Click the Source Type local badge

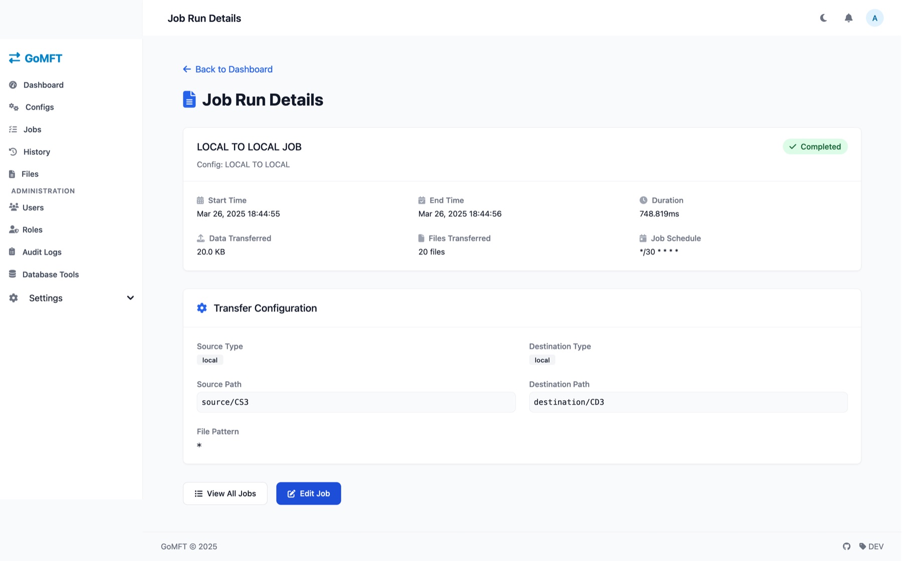point(210,360)
